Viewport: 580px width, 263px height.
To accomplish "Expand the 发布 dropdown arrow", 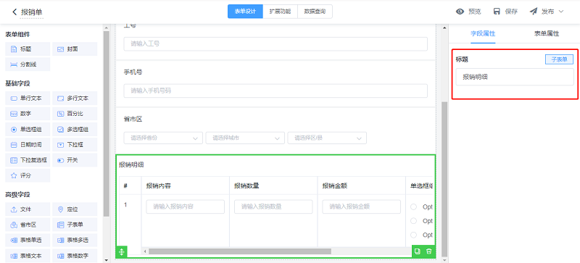I will coord(560,12).
